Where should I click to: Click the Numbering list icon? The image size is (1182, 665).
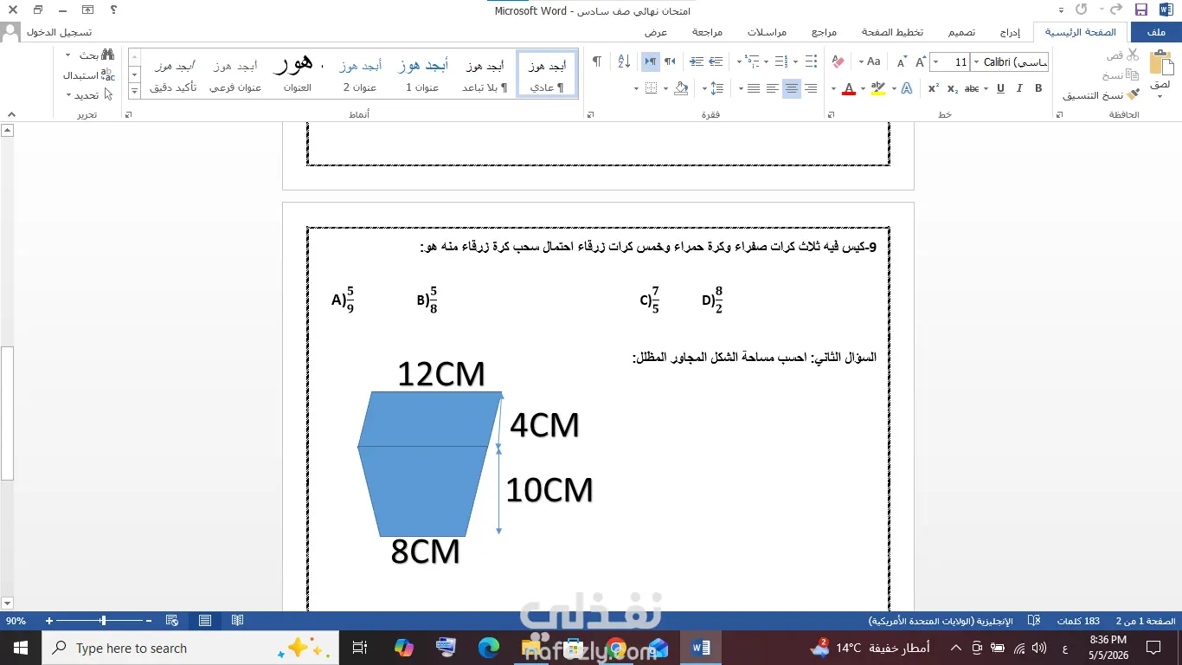tap(781, 61)
